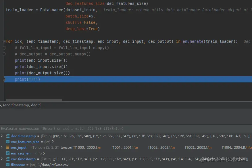Toggle fold marker beside dec_output comment line
Image resolution: width=252 pixels, height=168 pixels.
4,54
